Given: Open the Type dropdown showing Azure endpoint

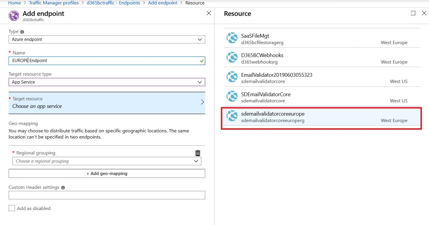Looking at the screenshot, I should point(106,40).
